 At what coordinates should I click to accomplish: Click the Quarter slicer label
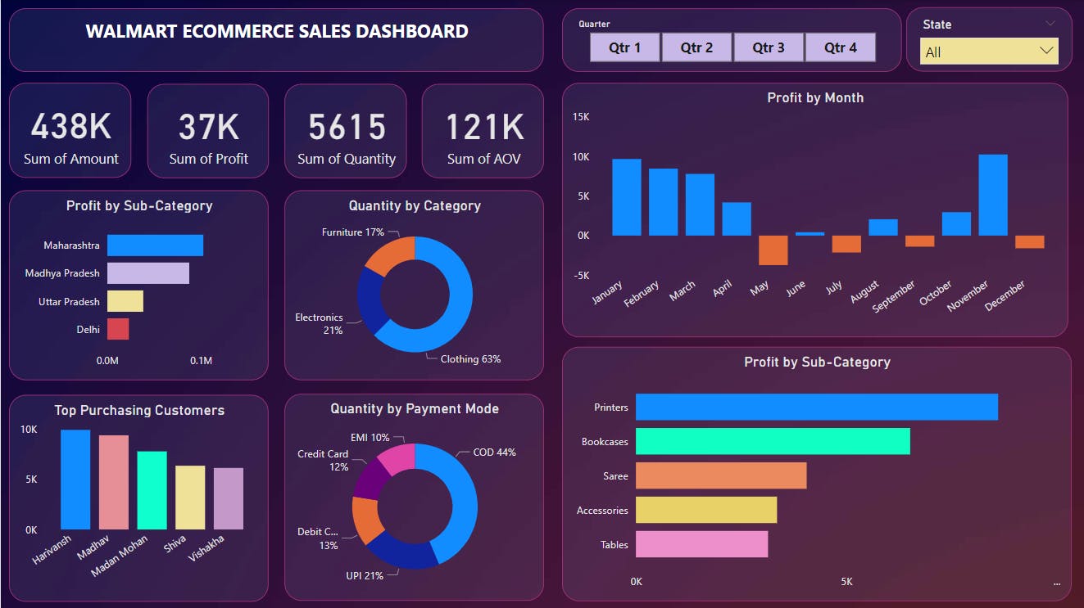[x=594, y=24]
